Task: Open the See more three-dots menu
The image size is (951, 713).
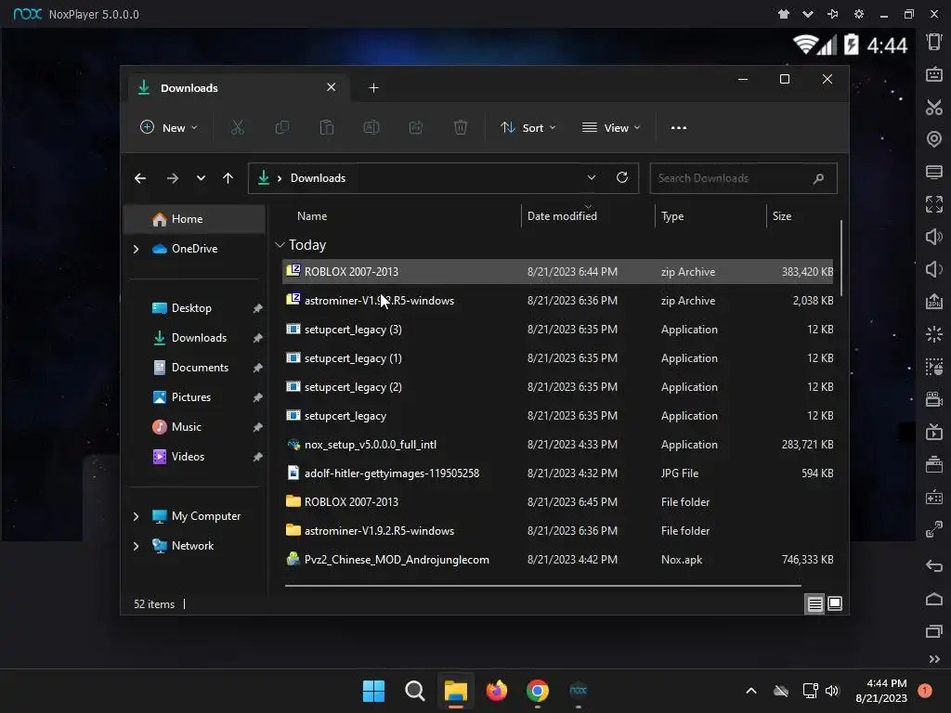Action: (x=679, y=128)
